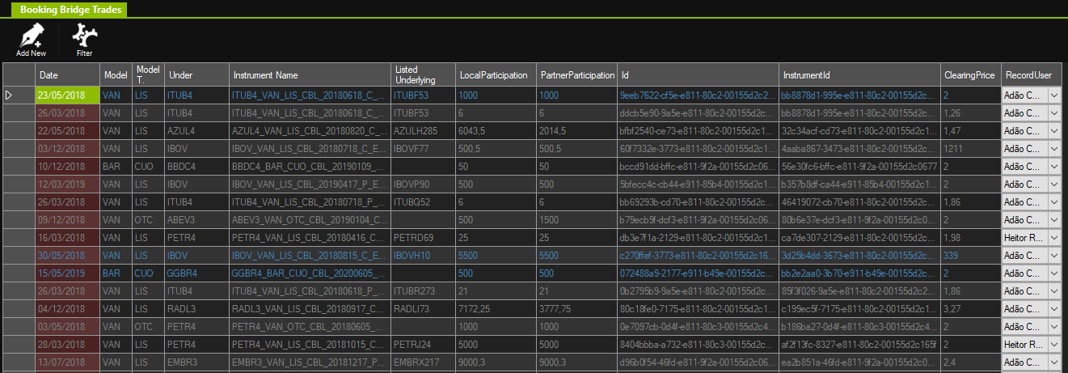
Task: Expand RecordUser dropdown in first row
Action: point(1053,95)
